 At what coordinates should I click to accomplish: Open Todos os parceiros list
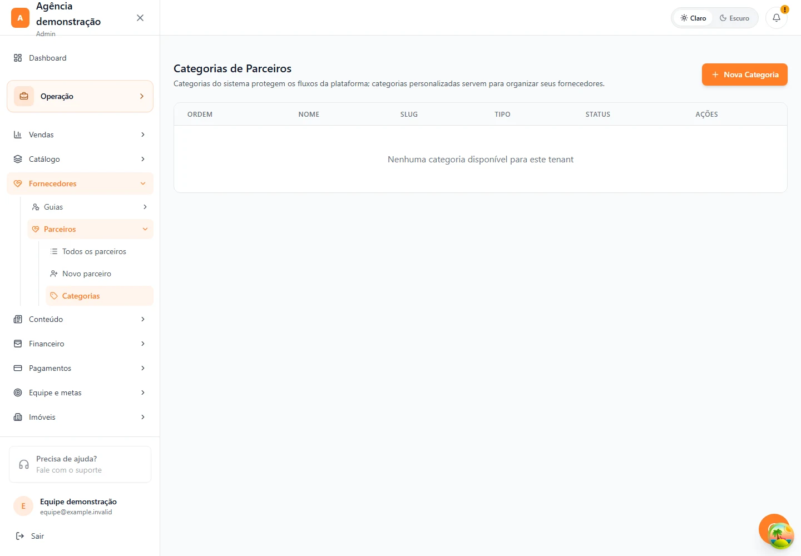[x=99, y=251]
